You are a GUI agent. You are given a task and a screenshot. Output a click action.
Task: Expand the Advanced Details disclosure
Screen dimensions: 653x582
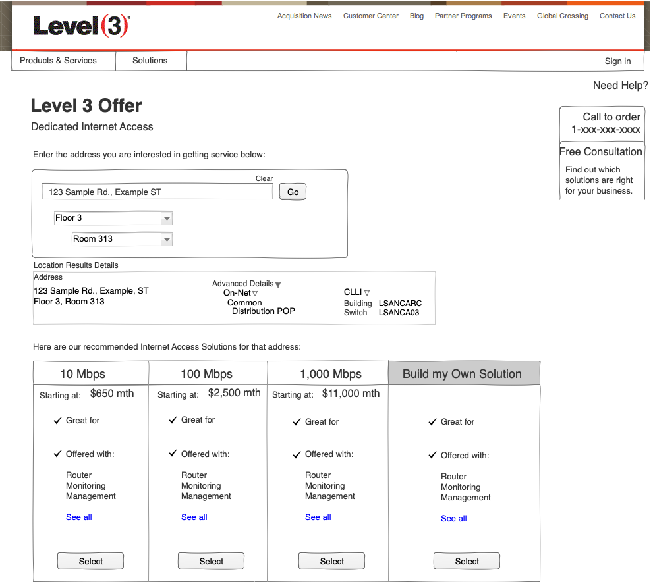point(276,284)
